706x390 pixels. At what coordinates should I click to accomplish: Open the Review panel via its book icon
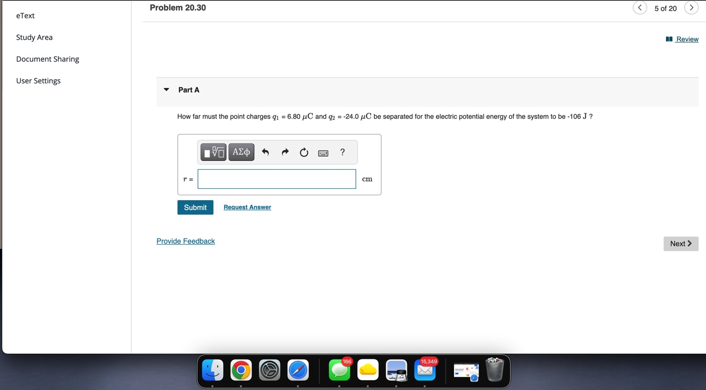(x=668, y=39)
